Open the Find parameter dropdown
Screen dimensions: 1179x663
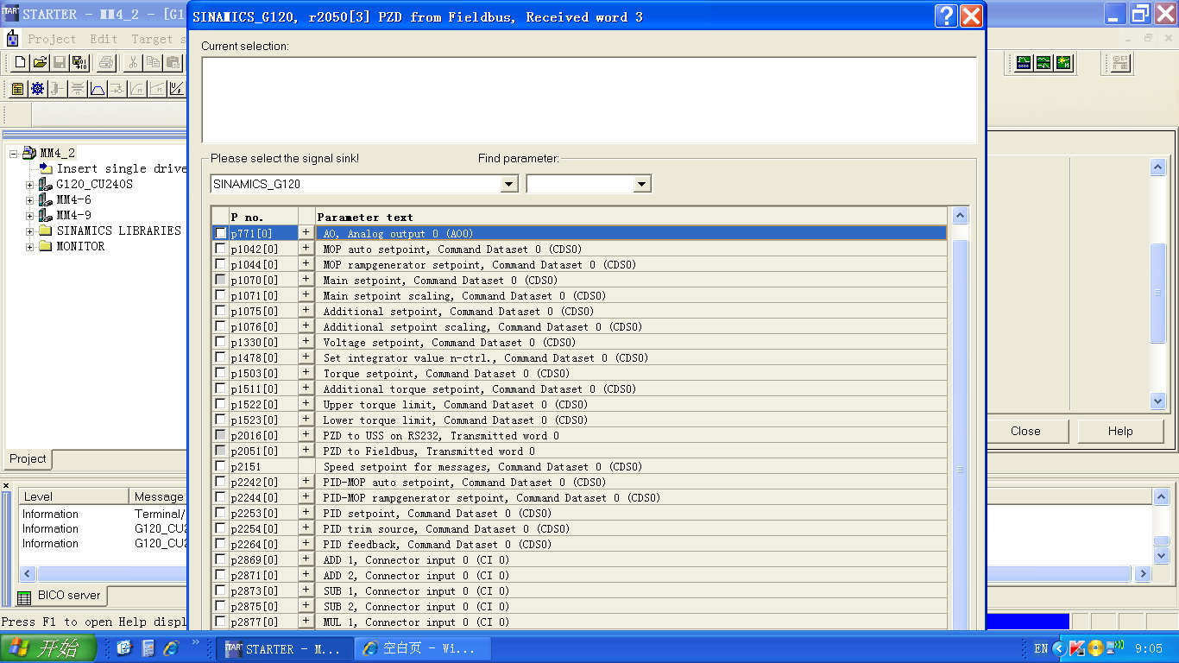[641, 184]
